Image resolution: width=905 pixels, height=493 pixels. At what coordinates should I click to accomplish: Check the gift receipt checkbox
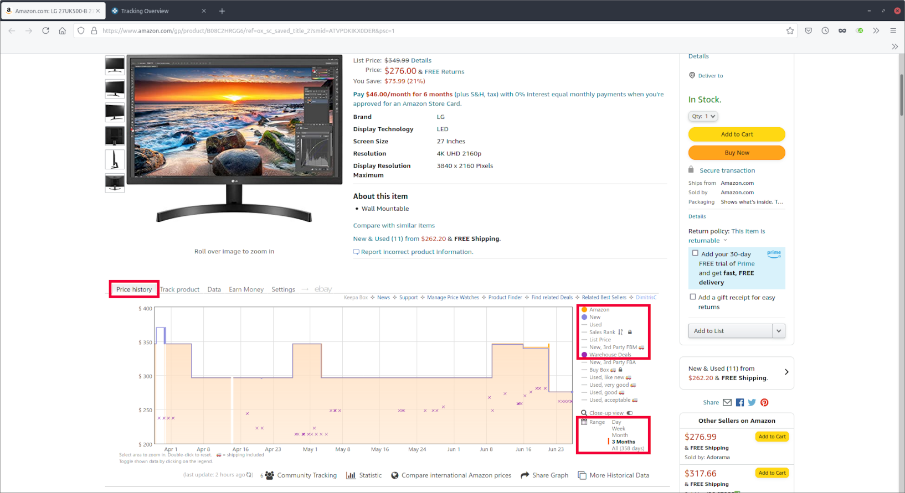[692, 297]
